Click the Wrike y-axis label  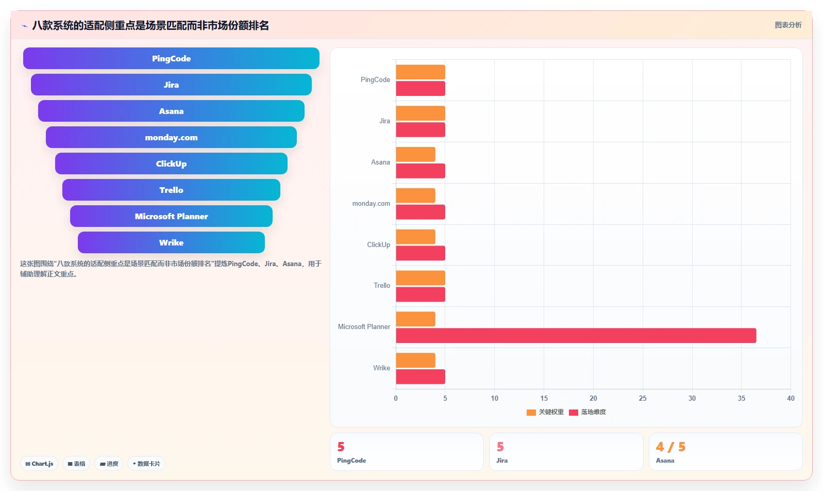(381, 368)
